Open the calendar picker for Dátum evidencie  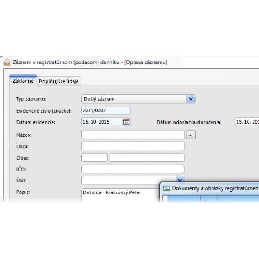tap(126, 122)
